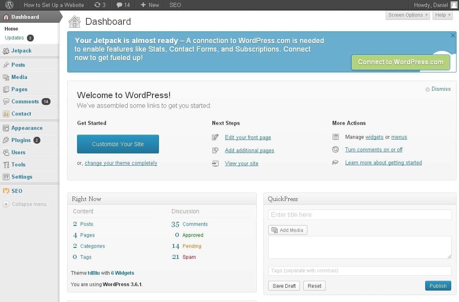Click the Tools icon in sidebar
The image size is (459, 302).
pyautogui.click(x=6, y=165)
